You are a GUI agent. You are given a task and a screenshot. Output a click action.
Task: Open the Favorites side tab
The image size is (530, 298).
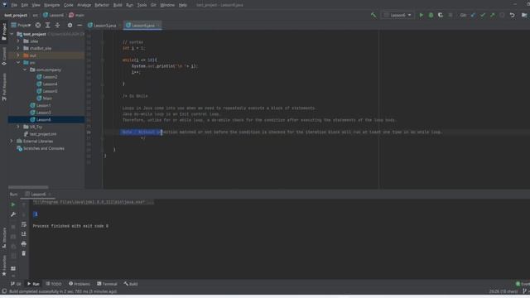pos(4,265)
